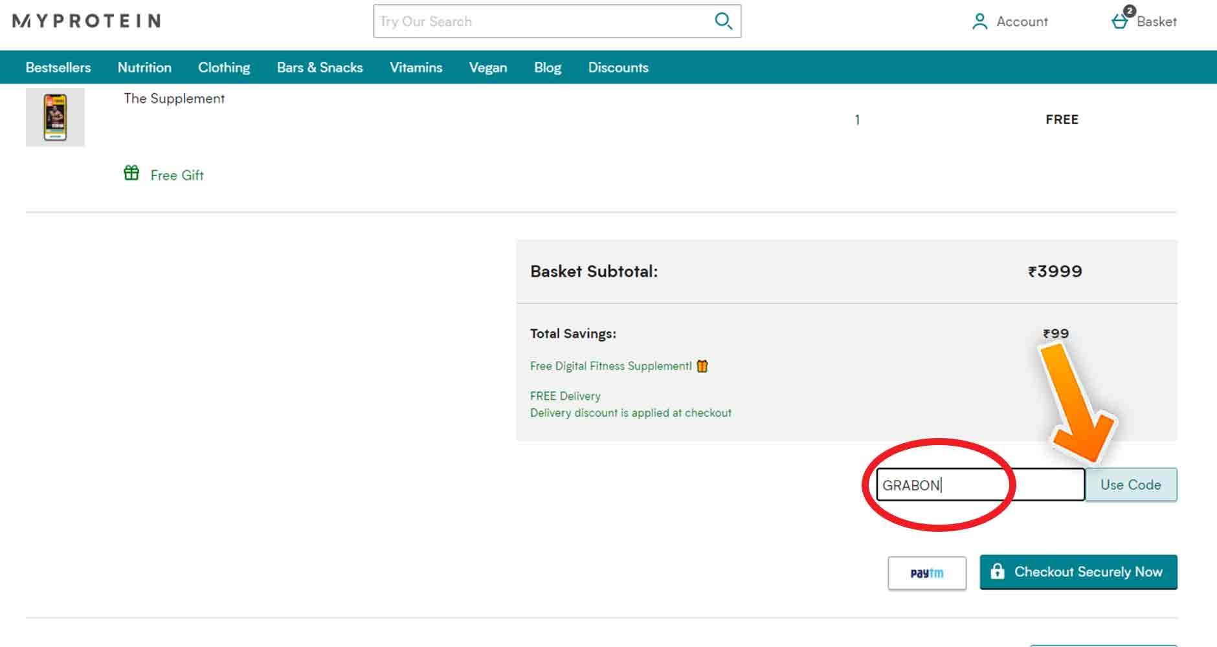
Task: Pay with the Paytm button
Action: 927,573
